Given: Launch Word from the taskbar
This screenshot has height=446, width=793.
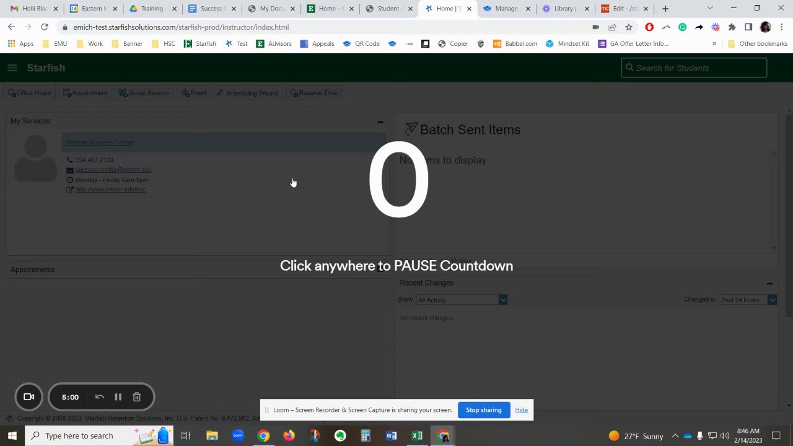Looking at the screenshot, I should click(x=391, y=435).
